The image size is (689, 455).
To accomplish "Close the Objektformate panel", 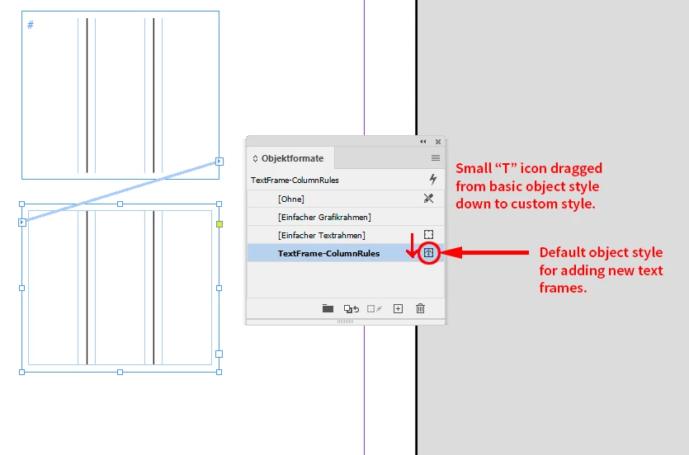I will (438, 142).
